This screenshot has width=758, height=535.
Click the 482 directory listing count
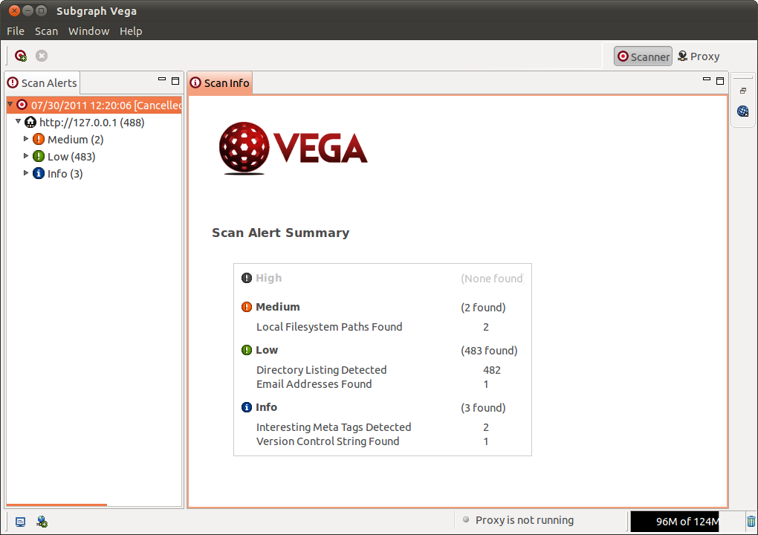click(x=492, y=370)
